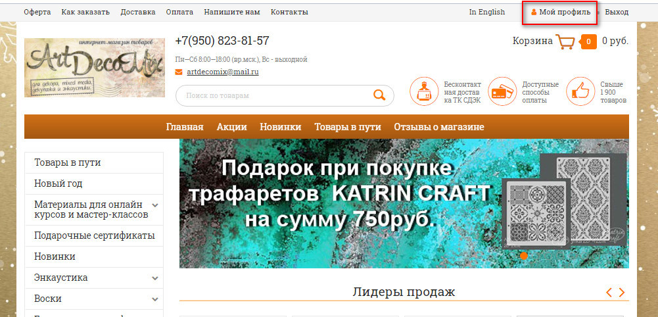Image resolution: width=658 pixels, height=317 pixels.
Task: Open the Контакты link
Action: (x=289, y=12)
